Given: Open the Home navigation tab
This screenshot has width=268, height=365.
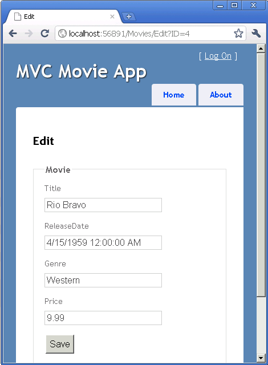Looking at the screenshot, I should click(174, 95).
